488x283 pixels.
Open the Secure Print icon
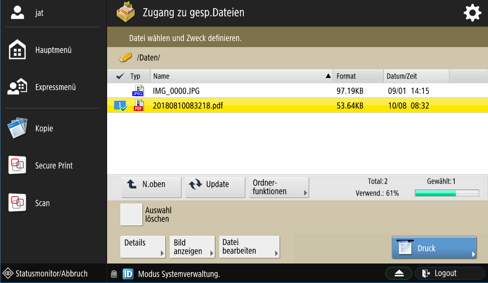point(18,165)
